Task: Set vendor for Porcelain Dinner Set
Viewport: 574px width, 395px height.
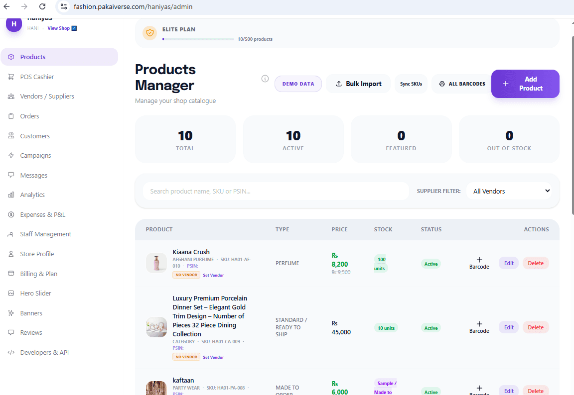Action: tap(213, 357)
